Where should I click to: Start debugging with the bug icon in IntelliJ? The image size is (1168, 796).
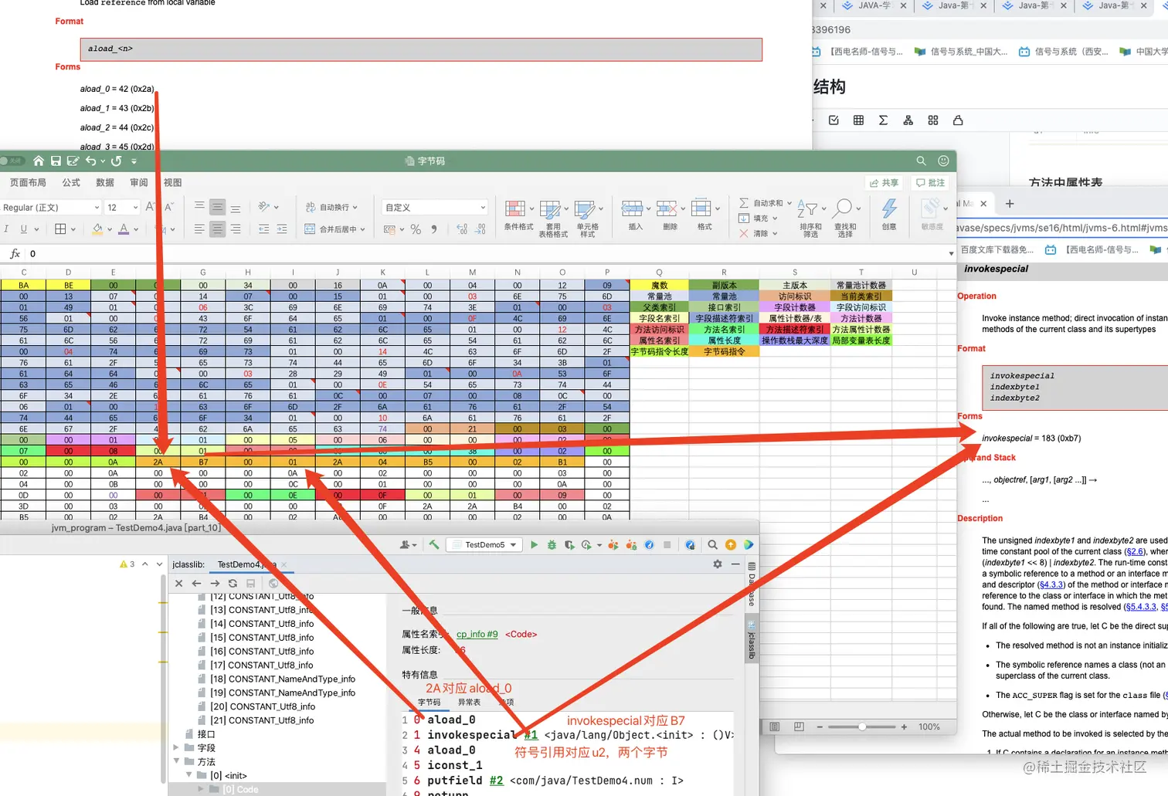(x=552, y=544)
